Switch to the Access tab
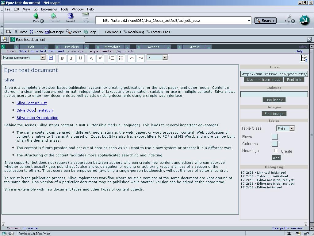314x236 pixels. coord(153,47)
